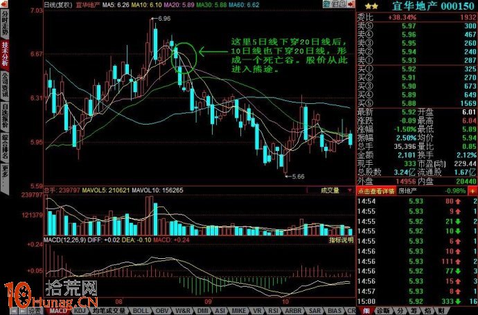Select the MACD indicator tab
The height and width of the screenshot is (315, 478).
pyautogui.click(x=58, y=311)
